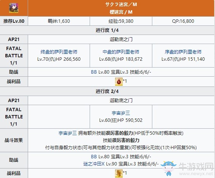Click the golden loot item icon at the bottom

pyautogui.click(x=119, y=173)
